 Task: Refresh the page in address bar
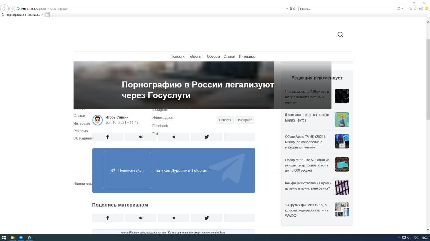point(295,9)
